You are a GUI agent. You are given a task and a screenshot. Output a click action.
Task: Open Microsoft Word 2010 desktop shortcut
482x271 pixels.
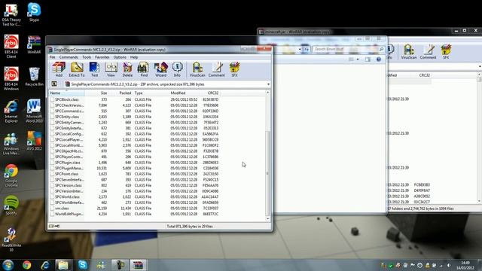(34, 111)
